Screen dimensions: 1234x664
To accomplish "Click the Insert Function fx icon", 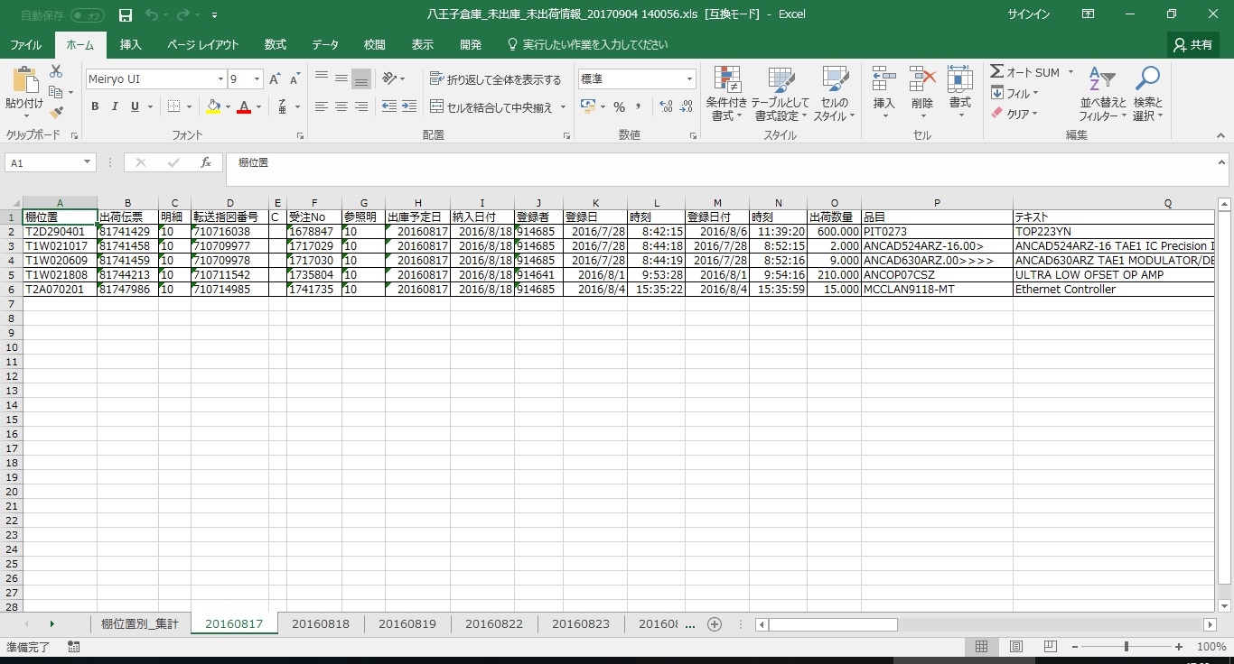I will pos(206,162).
